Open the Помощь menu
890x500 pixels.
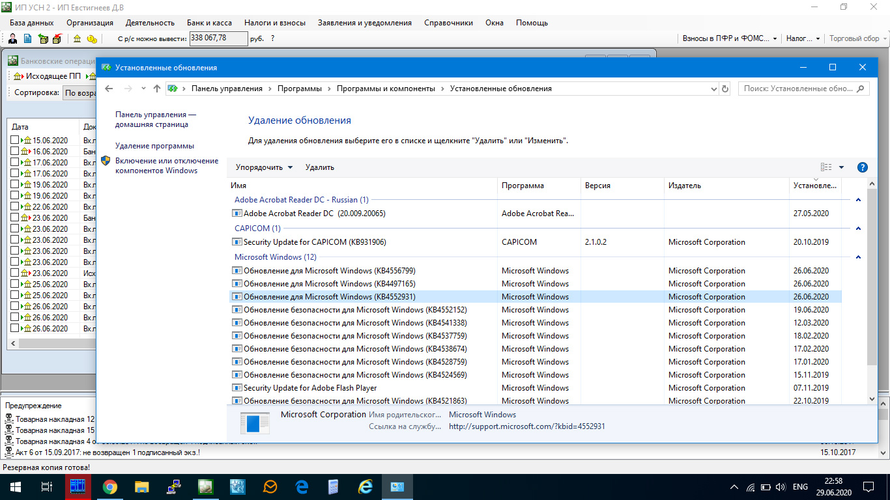[x=532, y=23]
